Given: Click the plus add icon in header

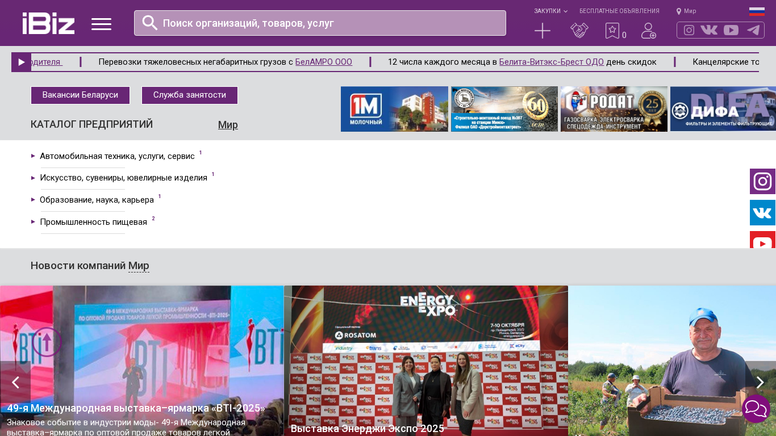Looking at the screenshot, I should tap(543, 31).
